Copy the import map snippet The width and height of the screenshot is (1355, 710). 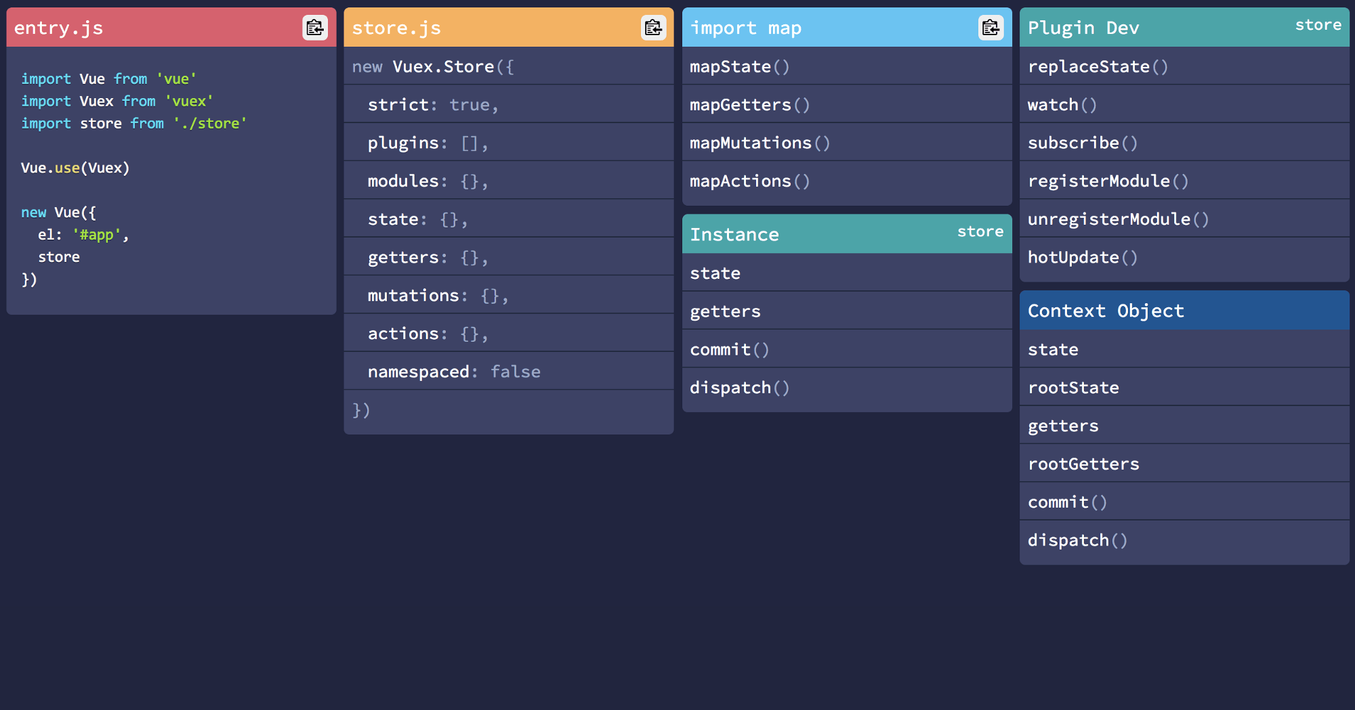(991, 28)
